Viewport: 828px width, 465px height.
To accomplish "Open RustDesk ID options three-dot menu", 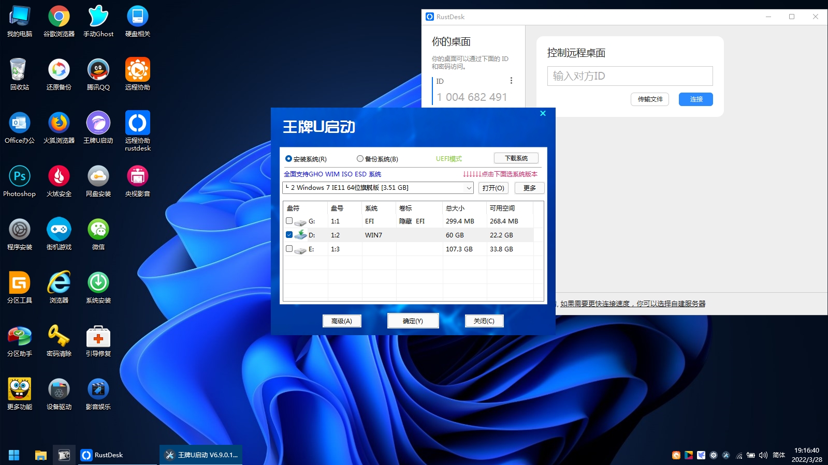I will click(x=511, y=81).
